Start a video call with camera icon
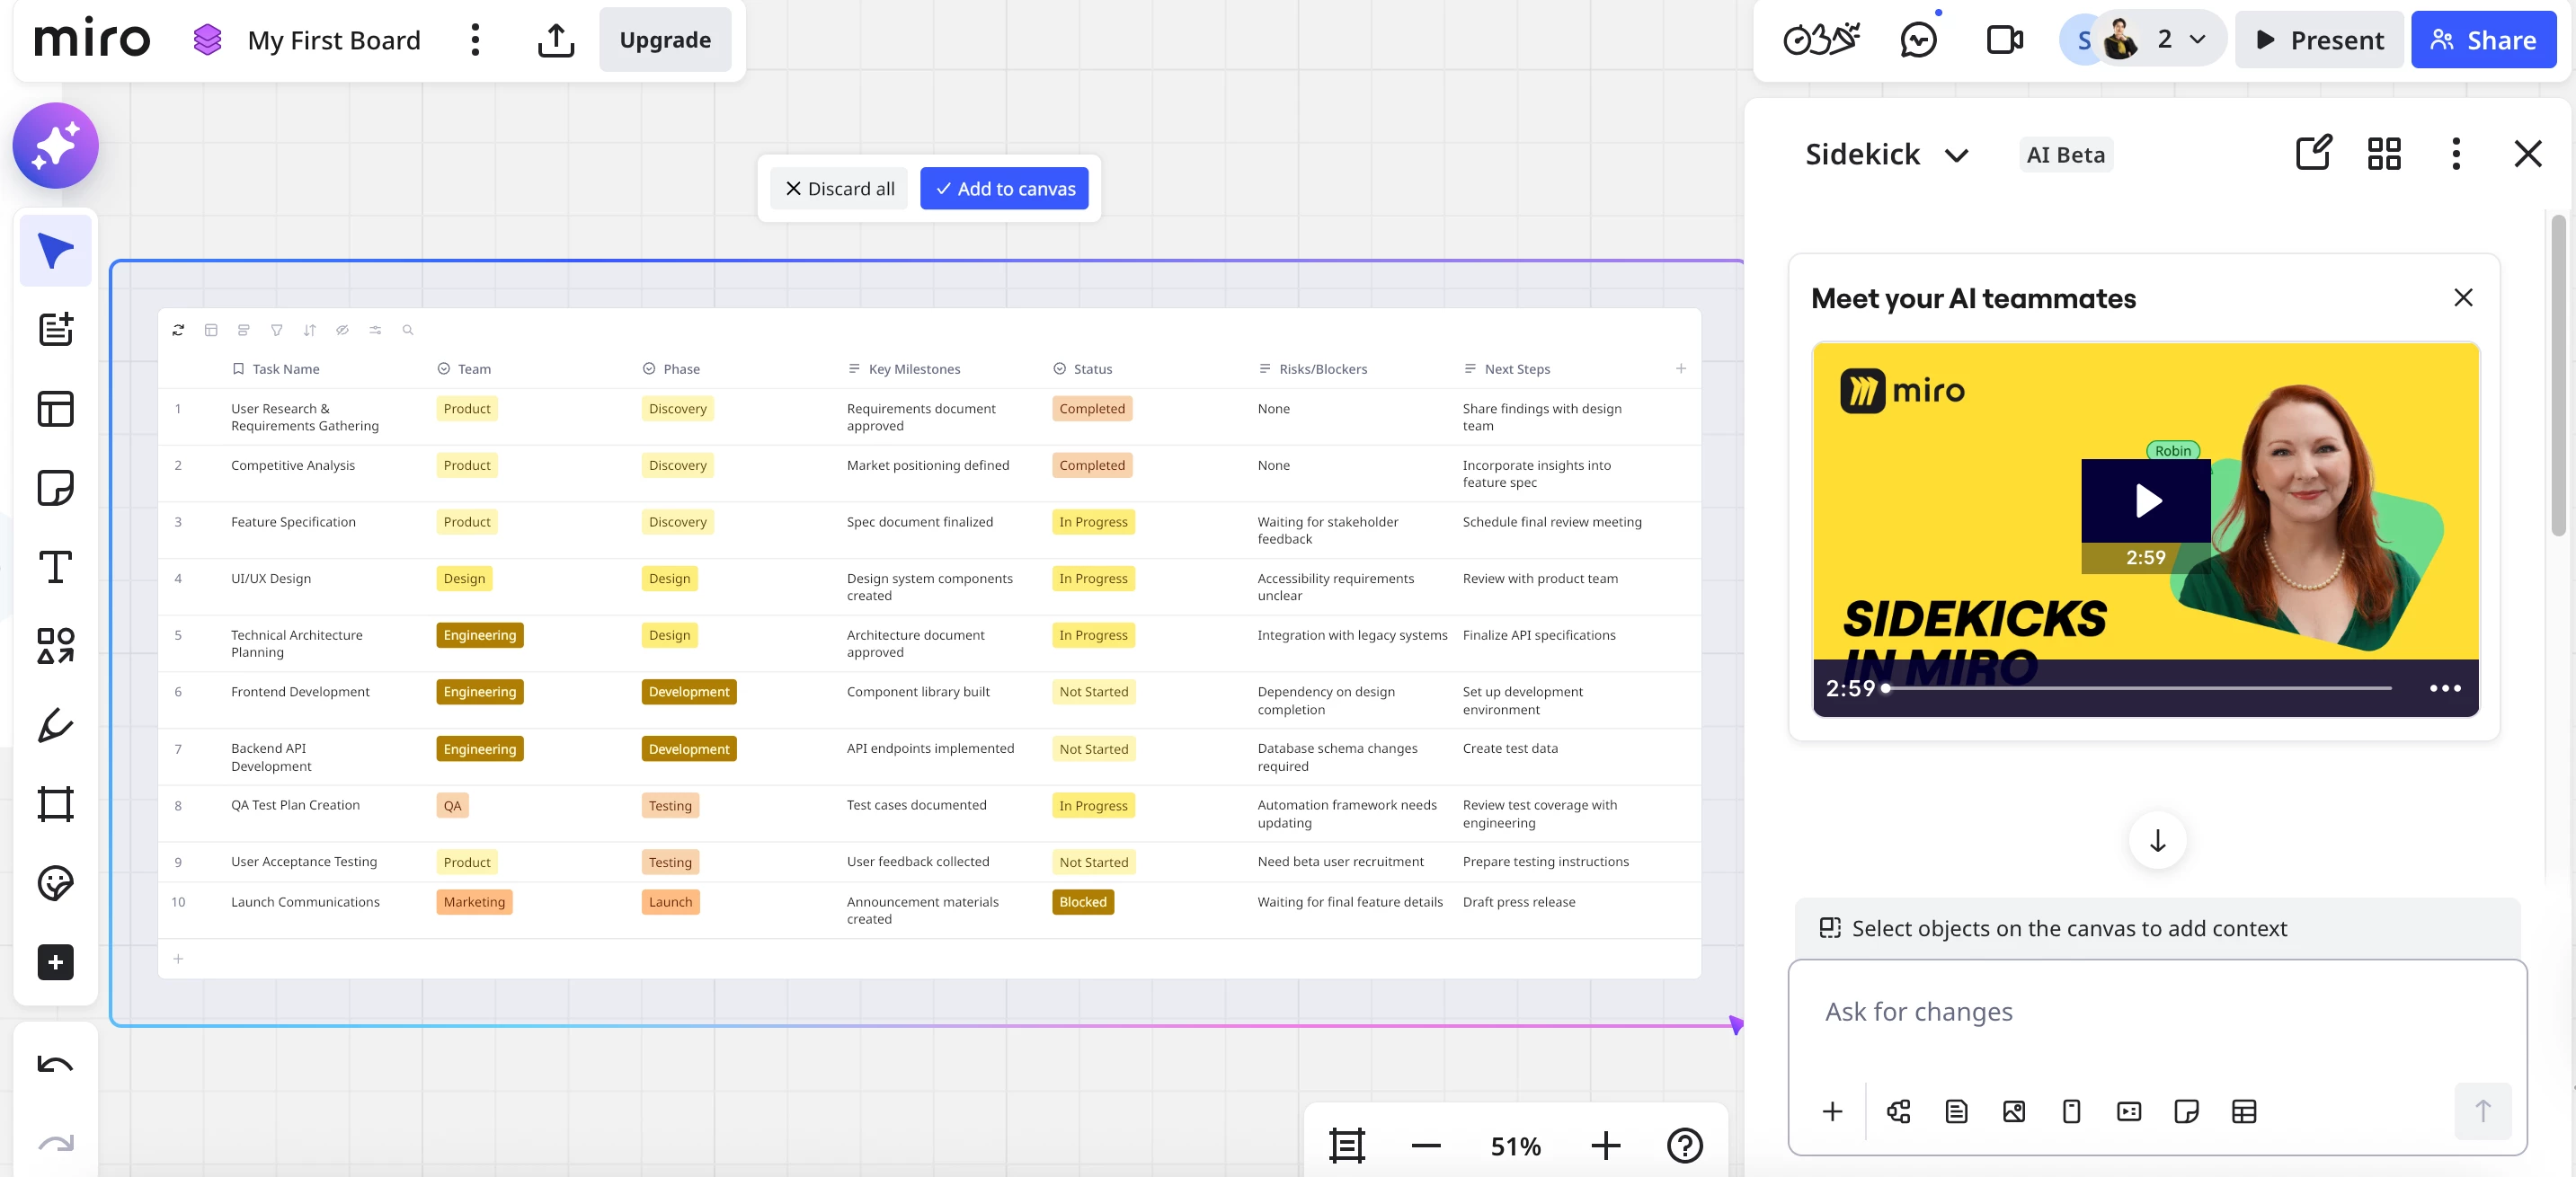2576x1177 pixels. (x=2004, y=40)
